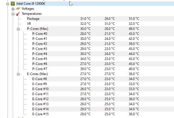Image resolution: width=174 pixels, height=118 pixels.
Task: Expand the Voltages node
Action: pyautogui.click(x=13, y=9)
